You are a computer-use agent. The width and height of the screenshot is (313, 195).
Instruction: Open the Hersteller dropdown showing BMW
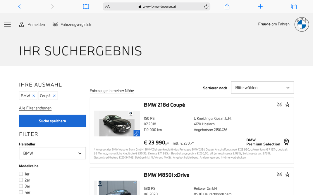click(x=52, y=153)
